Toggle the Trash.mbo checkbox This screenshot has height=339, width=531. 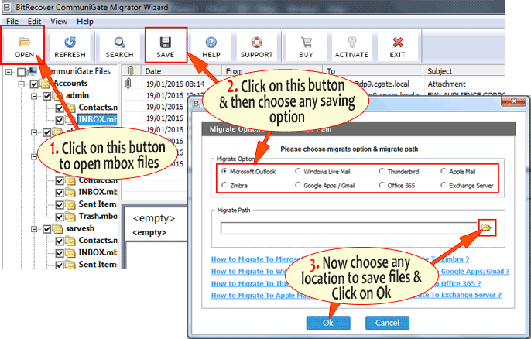60,217
